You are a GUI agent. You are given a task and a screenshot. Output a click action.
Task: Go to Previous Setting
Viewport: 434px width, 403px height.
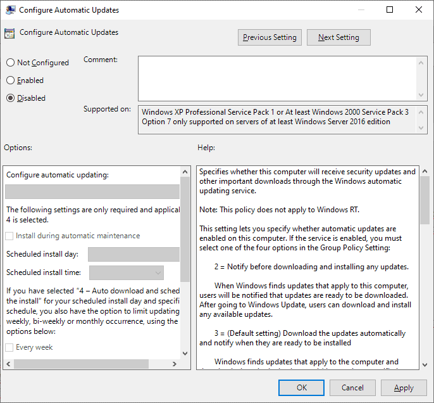[270, 37]
